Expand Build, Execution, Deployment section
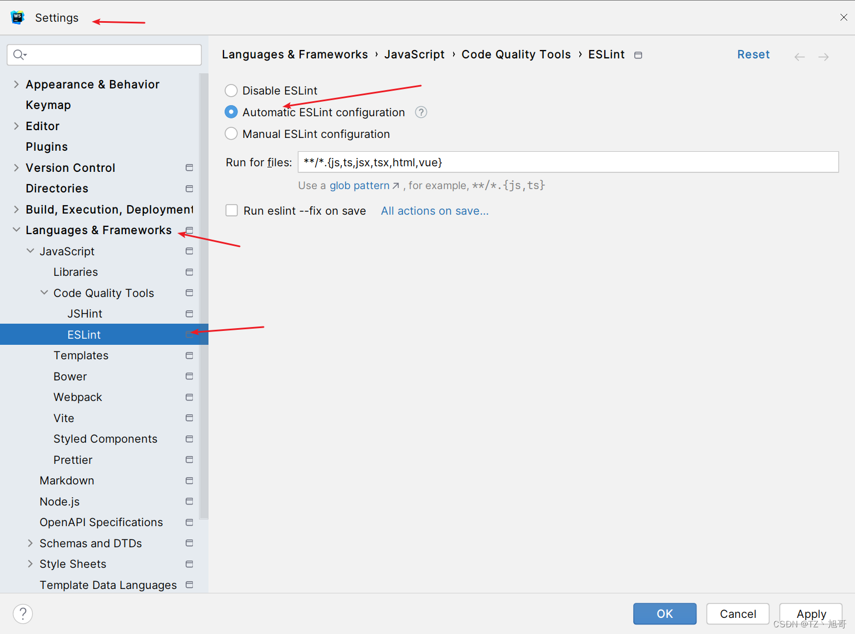The height and width of the screenshot is (634, 855). pos(16,209)
